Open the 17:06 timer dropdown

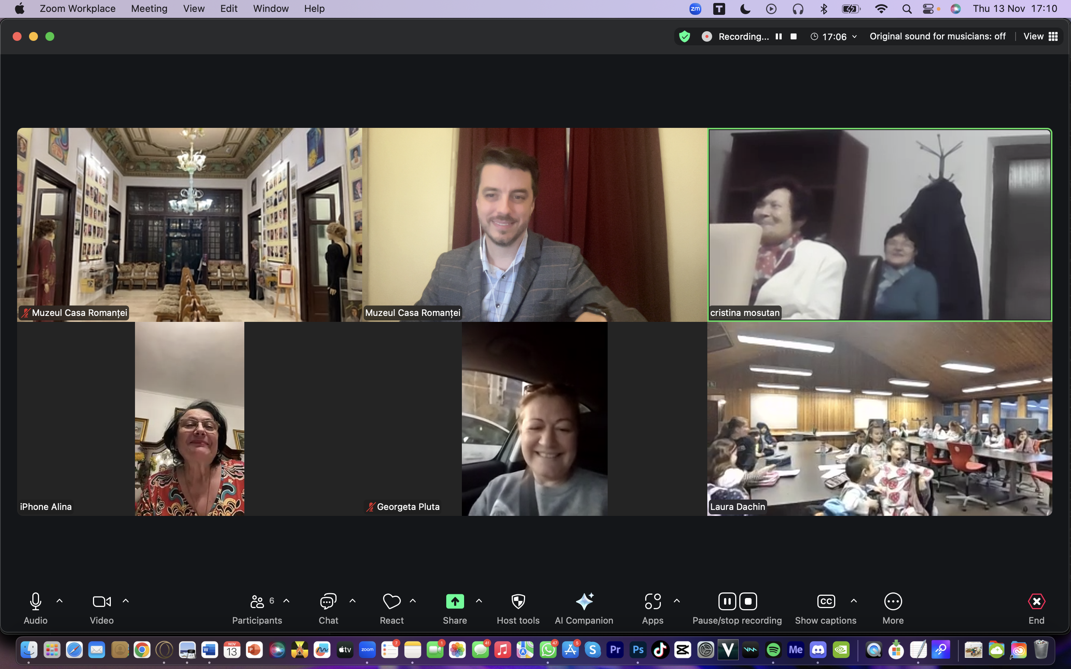pyautogui.click(x=834, y=37)
